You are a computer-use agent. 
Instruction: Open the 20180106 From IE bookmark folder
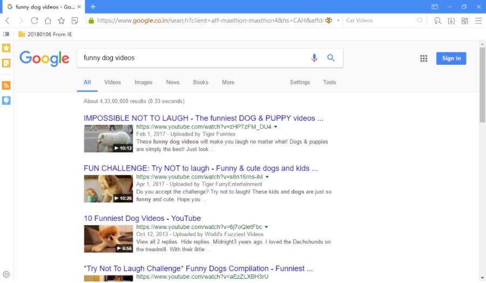click(45, 34)
